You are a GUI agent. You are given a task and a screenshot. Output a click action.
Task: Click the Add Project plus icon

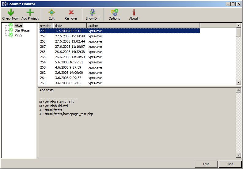(x=30, y=12)
